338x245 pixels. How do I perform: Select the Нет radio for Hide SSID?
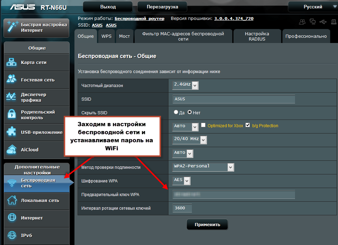[x=189, y=112]
